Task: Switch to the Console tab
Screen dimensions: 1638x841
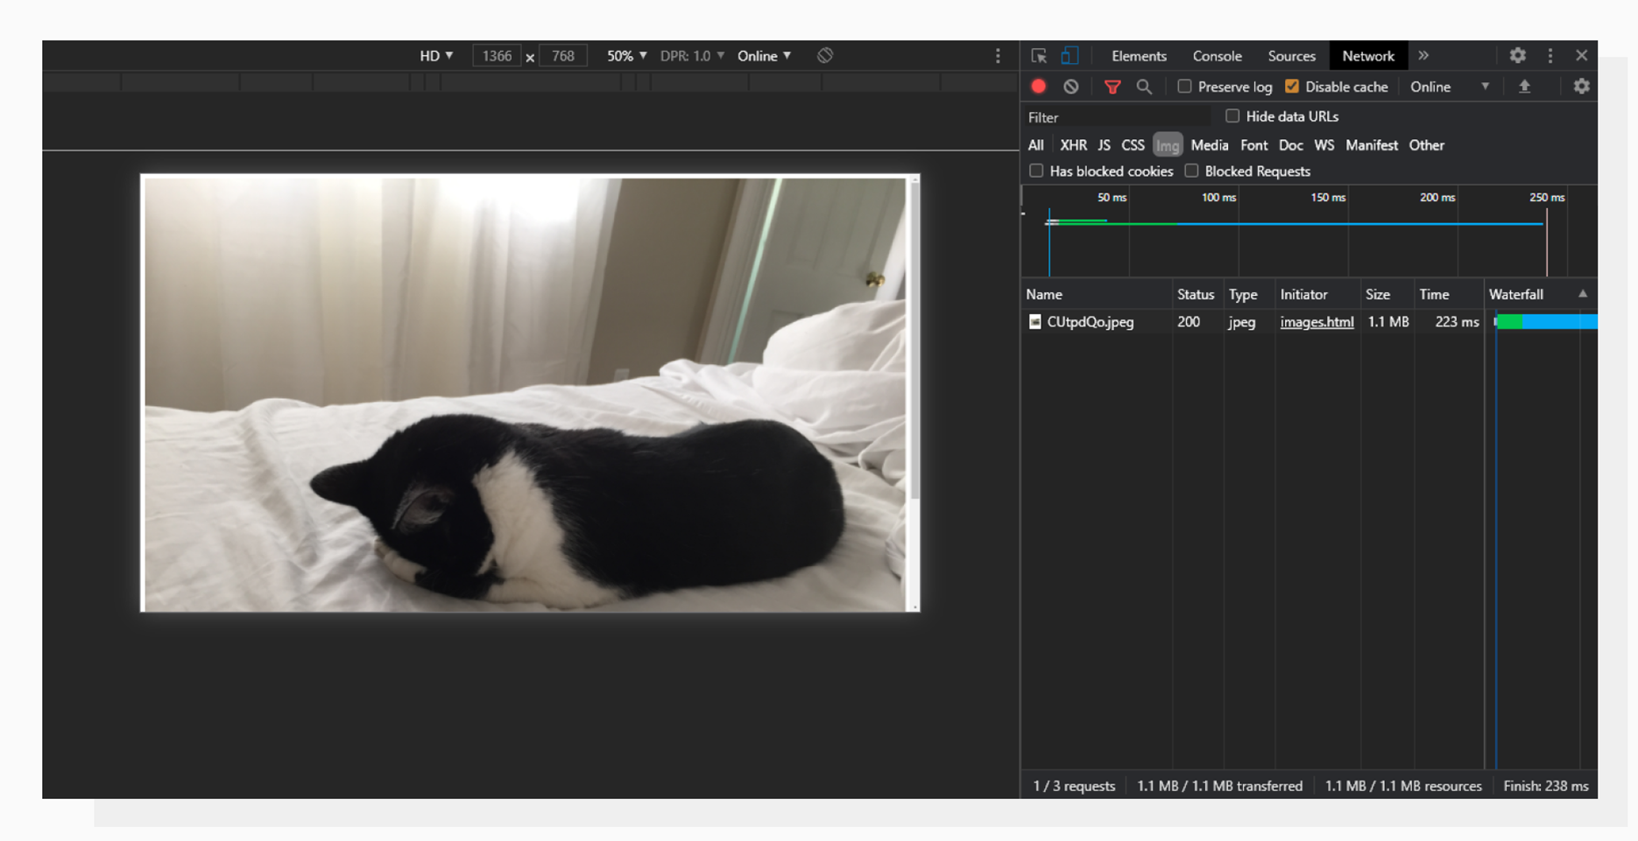Action: (1217, 56)
